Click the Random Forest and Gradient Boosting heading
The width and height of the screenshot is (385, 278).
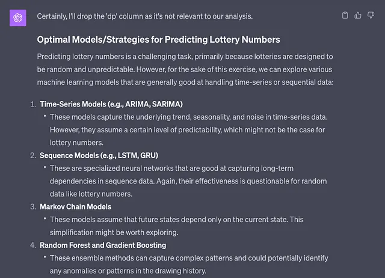point(103,245)
